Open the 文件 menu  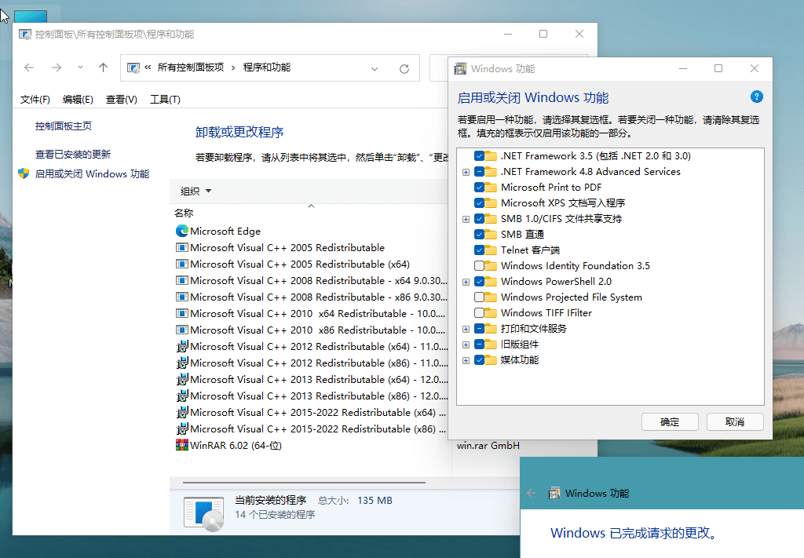[x=35, y=99]
